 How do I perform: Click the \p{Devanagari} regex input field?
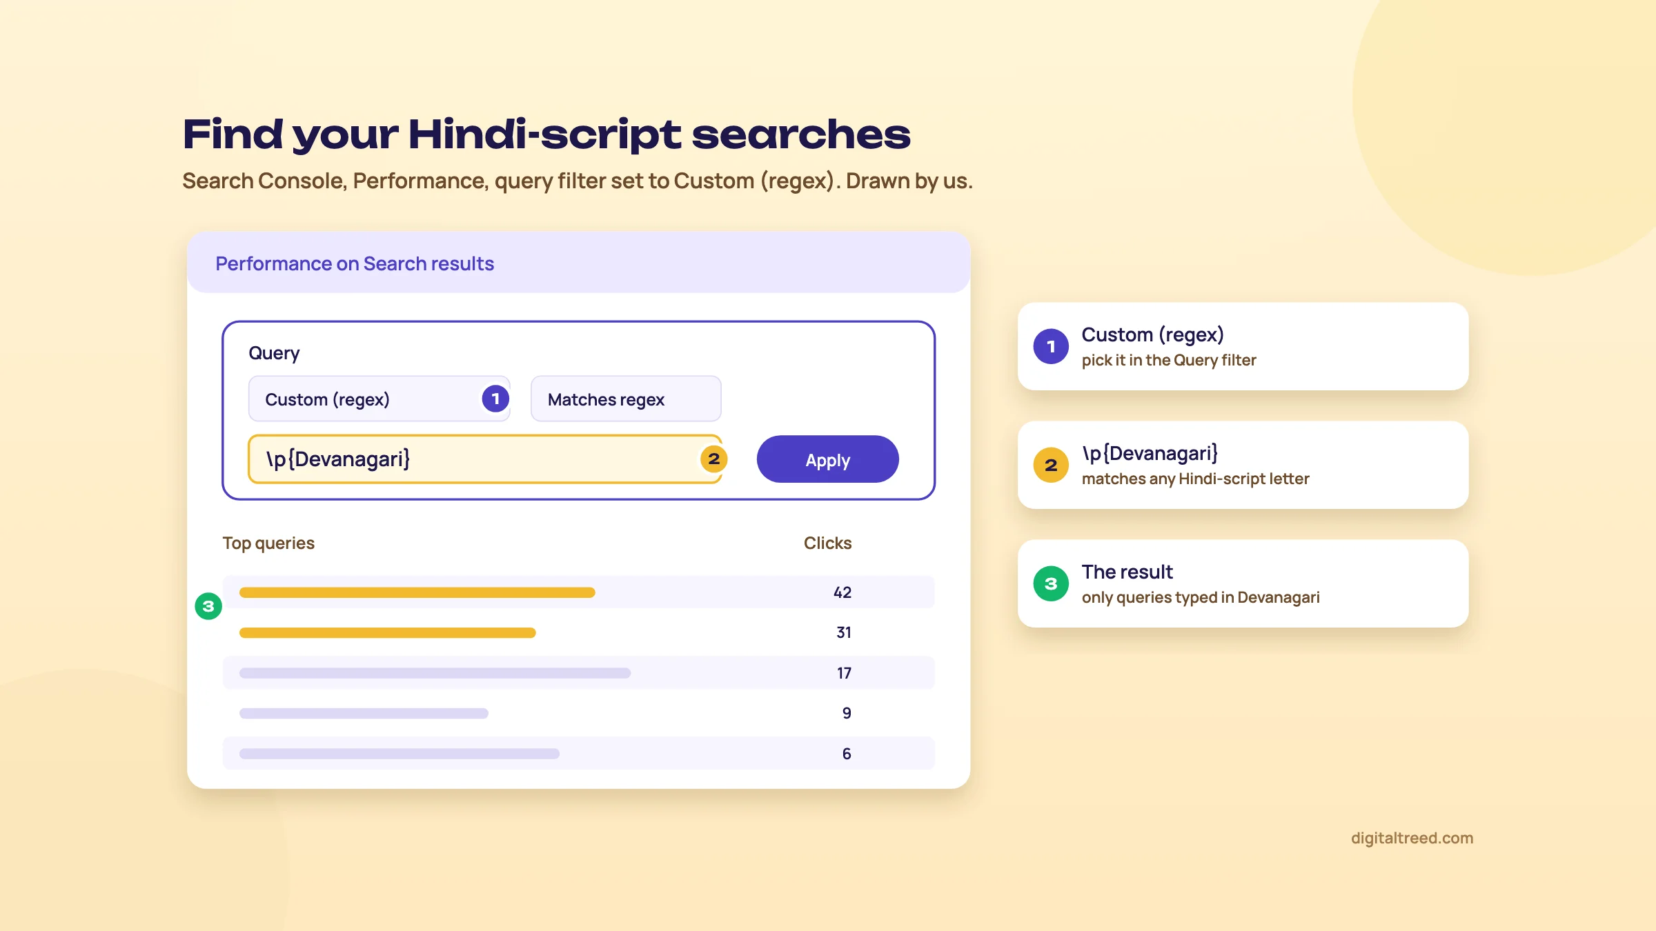click(x=485, y=459)
